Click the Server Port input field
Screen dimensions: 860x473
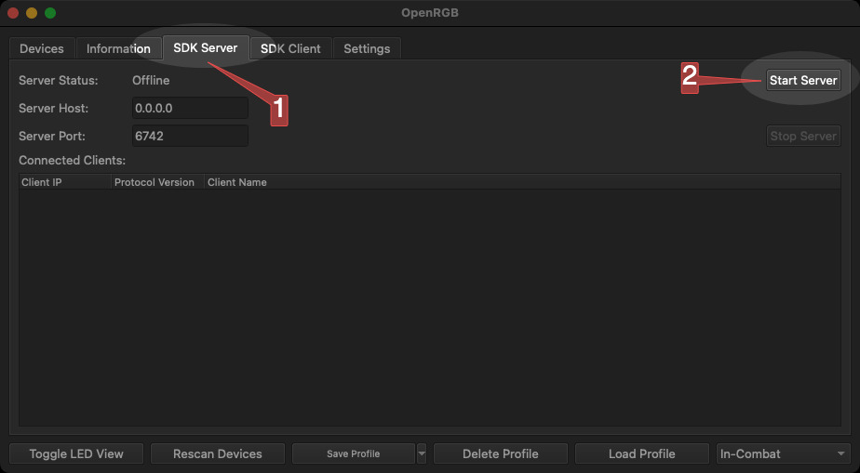coord(190,136)
